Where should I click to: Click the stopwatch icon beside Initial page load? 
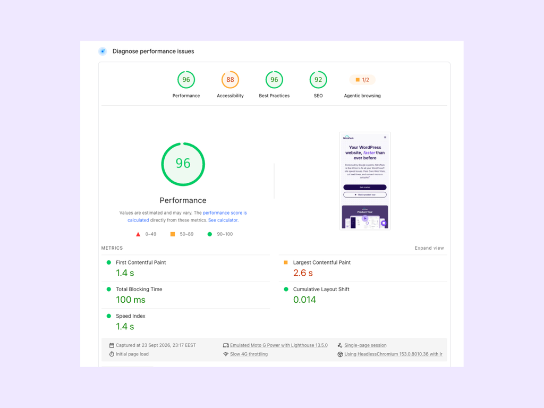point(112,354)
